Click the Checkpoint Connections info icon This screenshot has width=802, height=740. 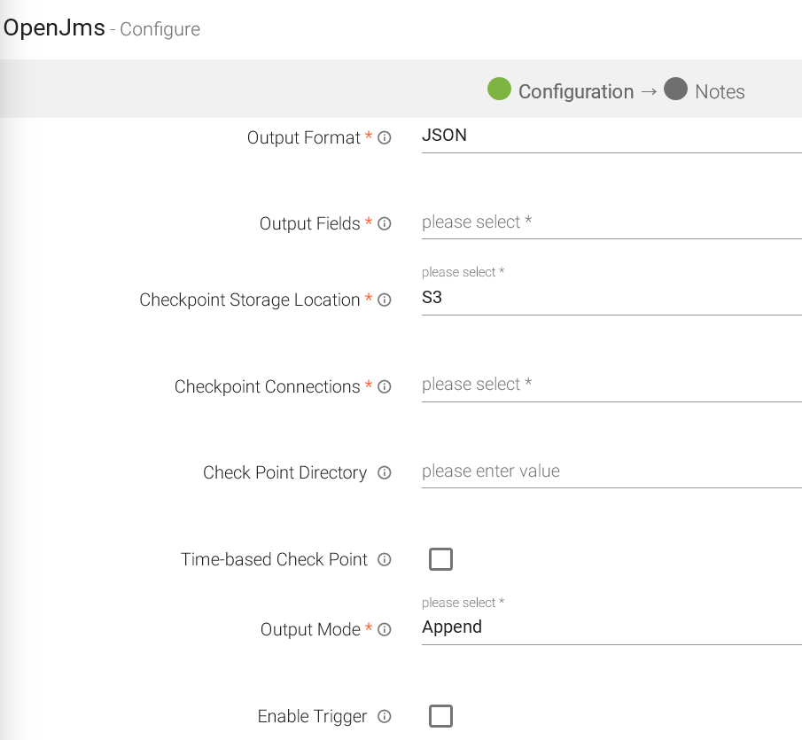coord(385,386)
